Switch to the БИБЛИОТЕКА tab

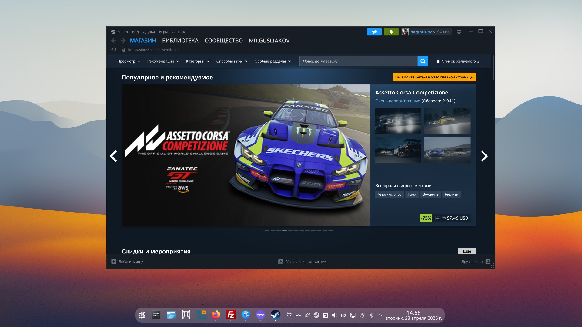point(180,41)
